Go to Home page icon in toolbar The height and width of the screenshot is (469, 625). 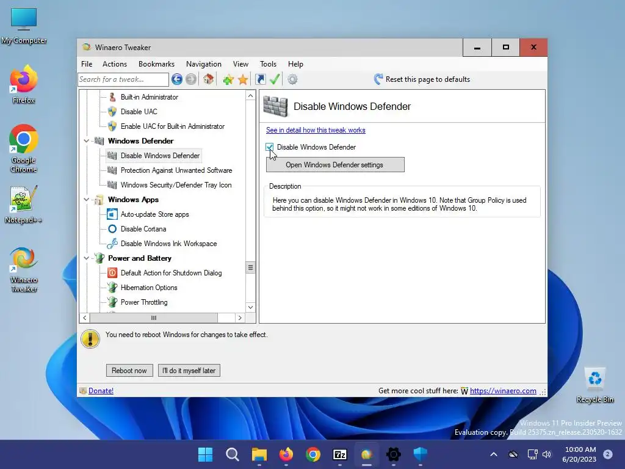[x=209, y=79]
